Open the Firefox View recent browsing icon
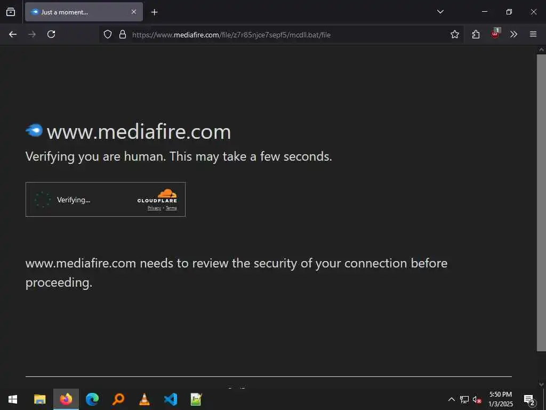The image size is (546, 410). coord(11,12)
